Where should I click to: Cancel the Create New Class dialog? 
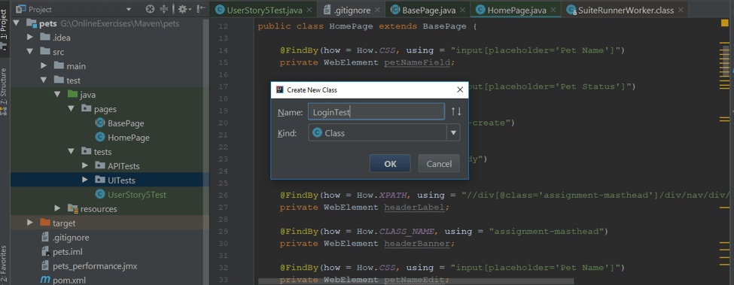(x=439, y=163)
